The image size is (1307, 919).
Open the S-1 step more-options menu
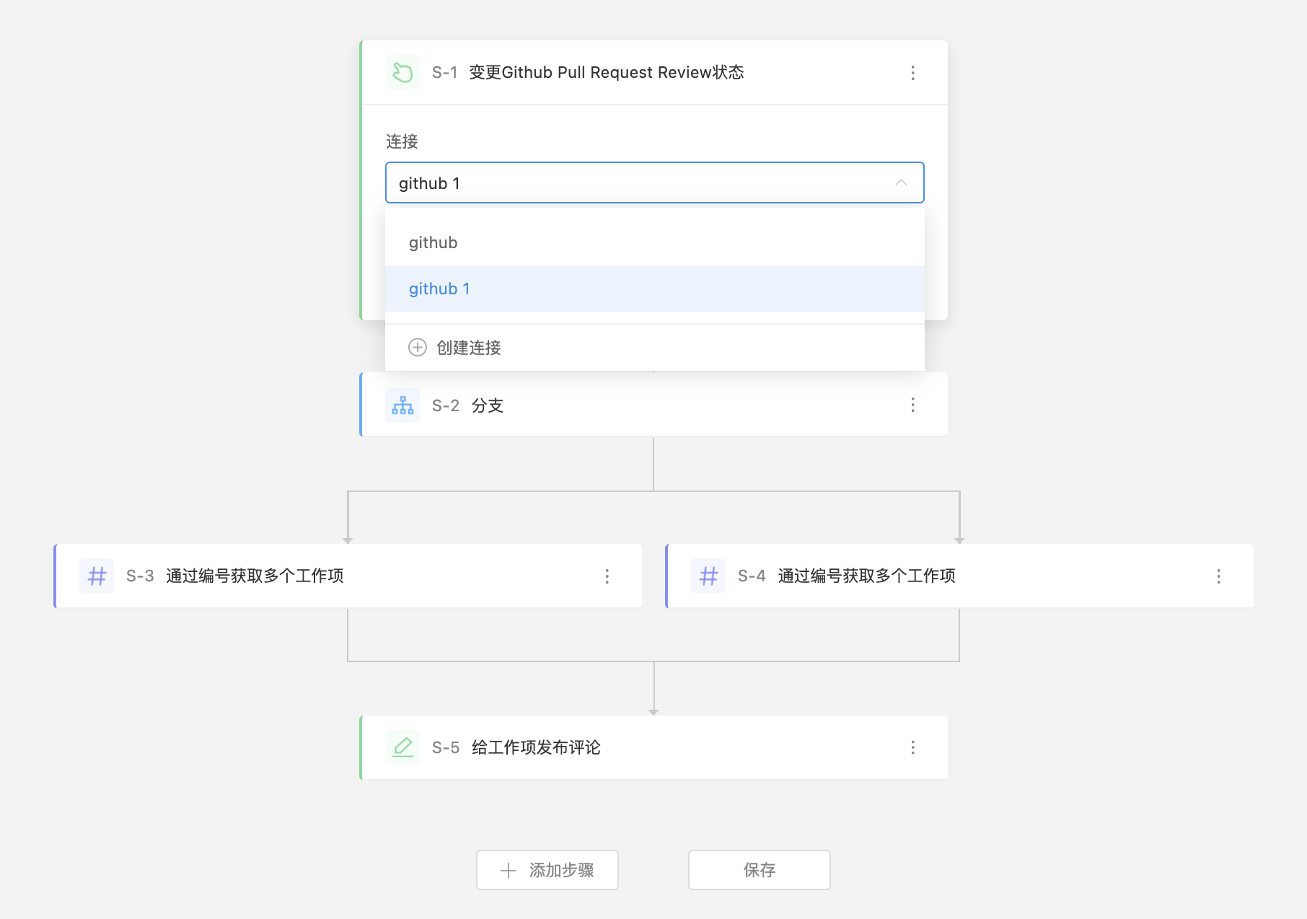tap(912, 73)
